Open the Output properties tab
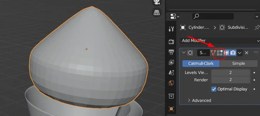Viewport: 260px width, 116px height. (x=171, y=52)
